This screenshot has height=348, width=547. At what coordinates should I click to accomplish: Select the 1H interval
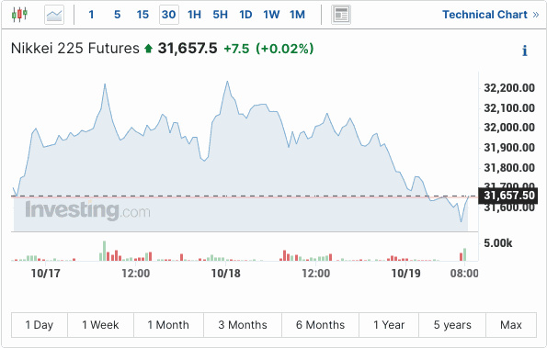(194, 15)
